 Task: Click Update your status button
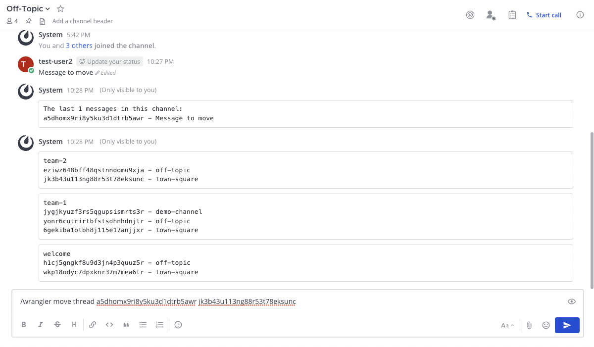coord(110,62)
